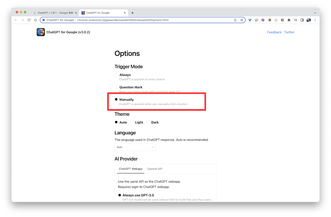This screenshot has height=217, width=331.
Task: Choose the Dark theme option
Action: (x=148, y=122)
